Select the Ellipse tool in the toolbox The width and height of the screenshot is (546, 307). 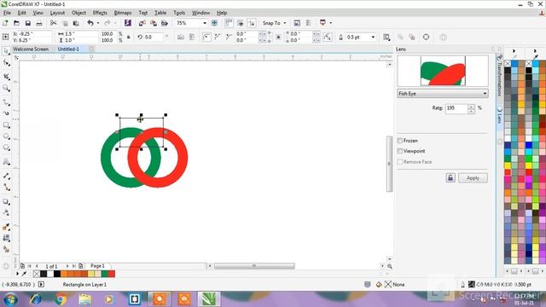point(6,136)
